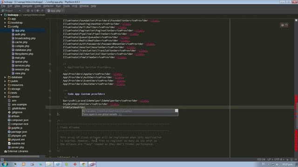This screenshot has width=298, height=167.
Task: Hide the Project panel with hide icon
Action: tap(42, 11)
